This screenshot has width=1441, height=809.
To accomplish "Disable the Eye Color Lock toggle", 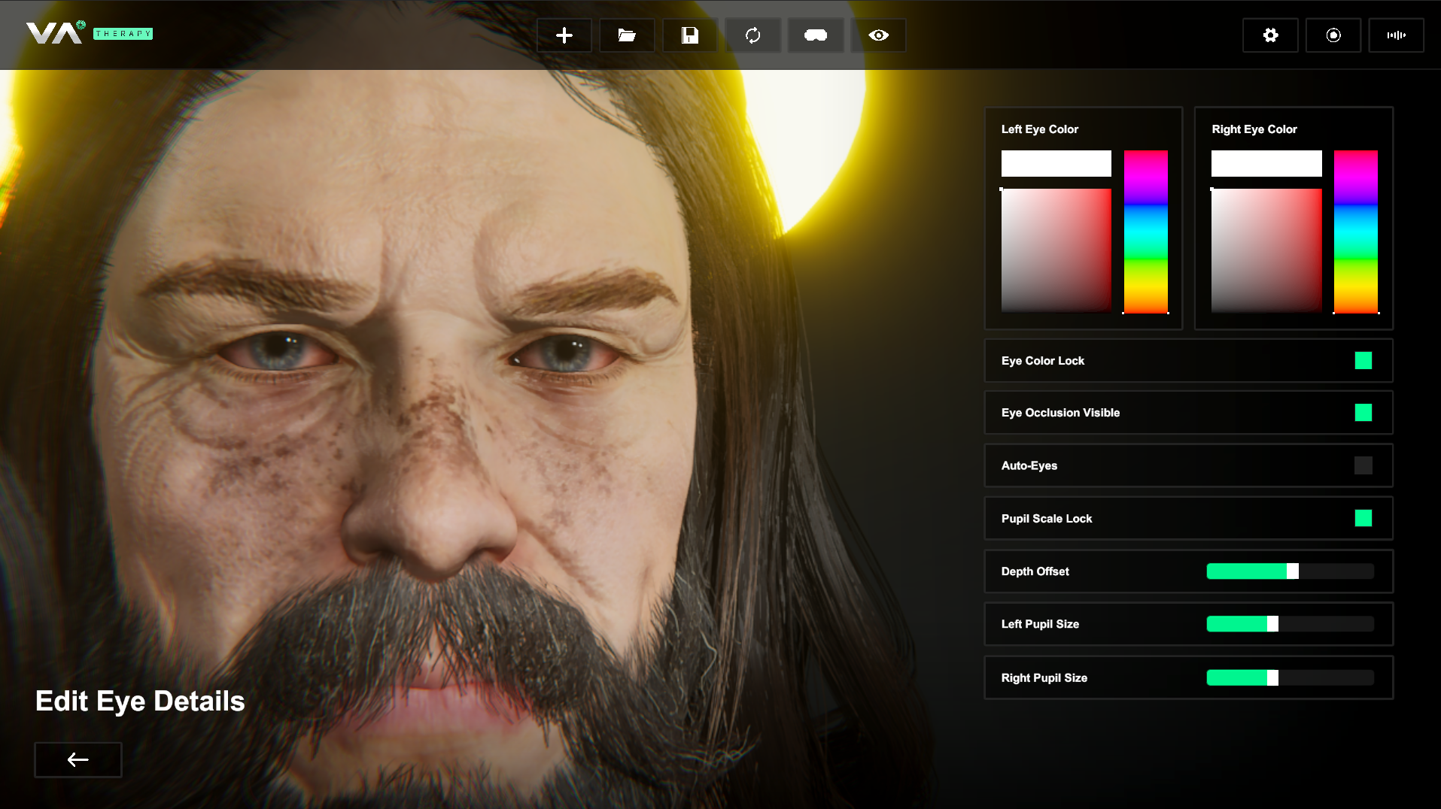I will click(x=1363, y=361).
